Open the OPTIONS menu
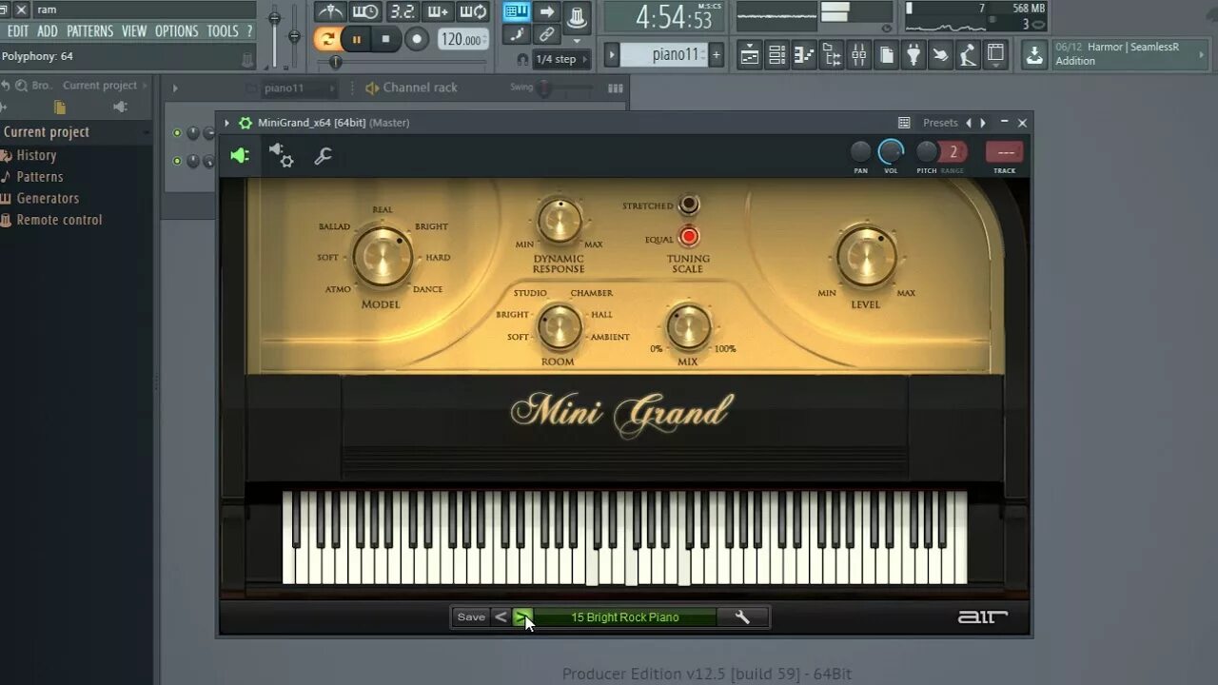Viewport: 1218px width, 685px height. pyautogui.click(x=177, y=31)
